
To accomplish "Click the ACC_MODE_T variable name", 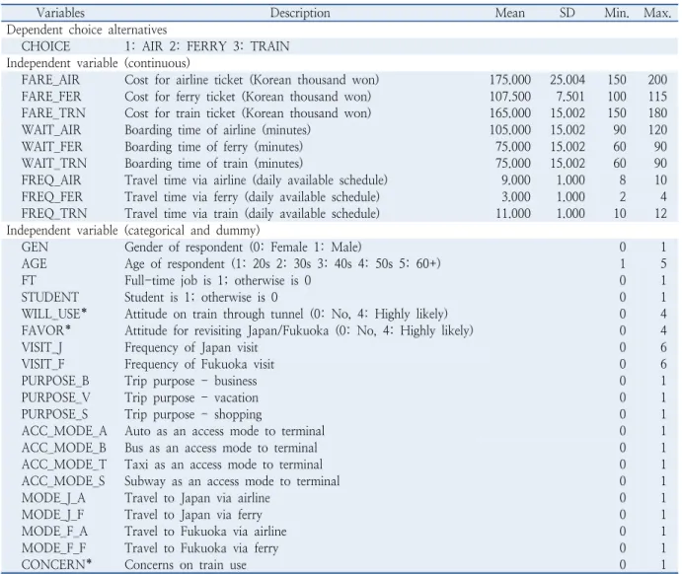I will tap(64, 465).
